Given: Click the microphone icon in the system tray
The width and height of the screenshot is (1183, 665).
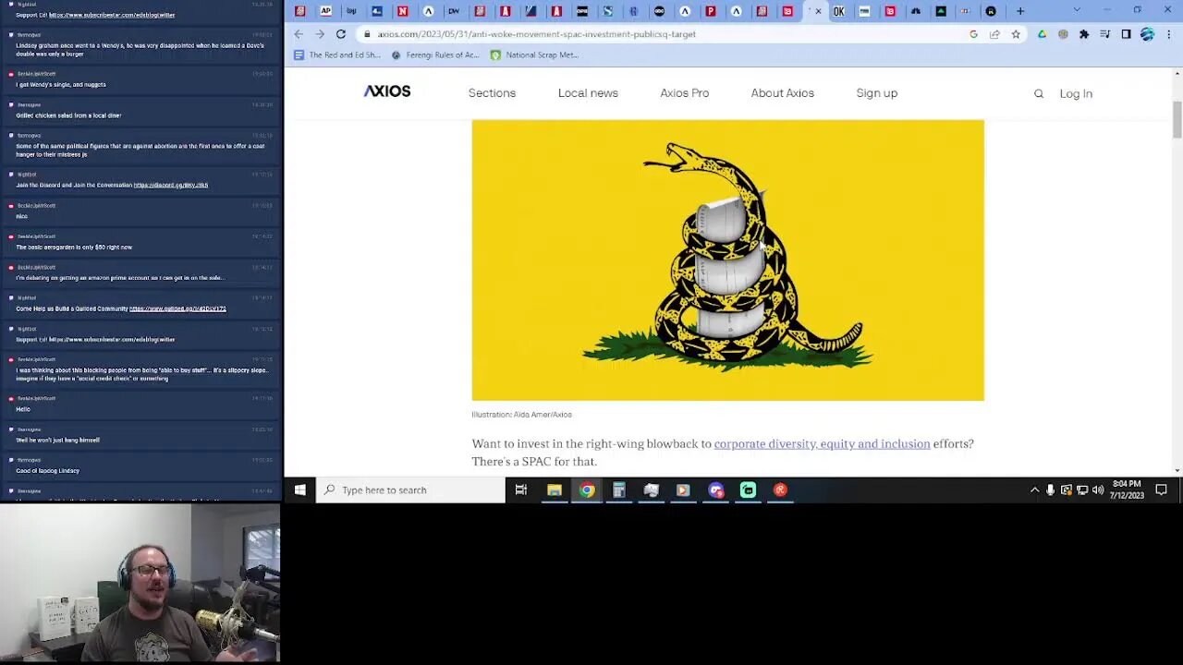Looking at the screenshot, I should click(1050, 490).
